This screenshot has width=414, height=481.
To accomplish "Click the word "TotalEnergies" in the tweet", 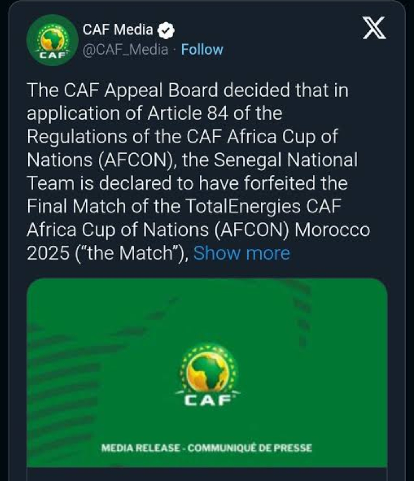I will point(243,206).
